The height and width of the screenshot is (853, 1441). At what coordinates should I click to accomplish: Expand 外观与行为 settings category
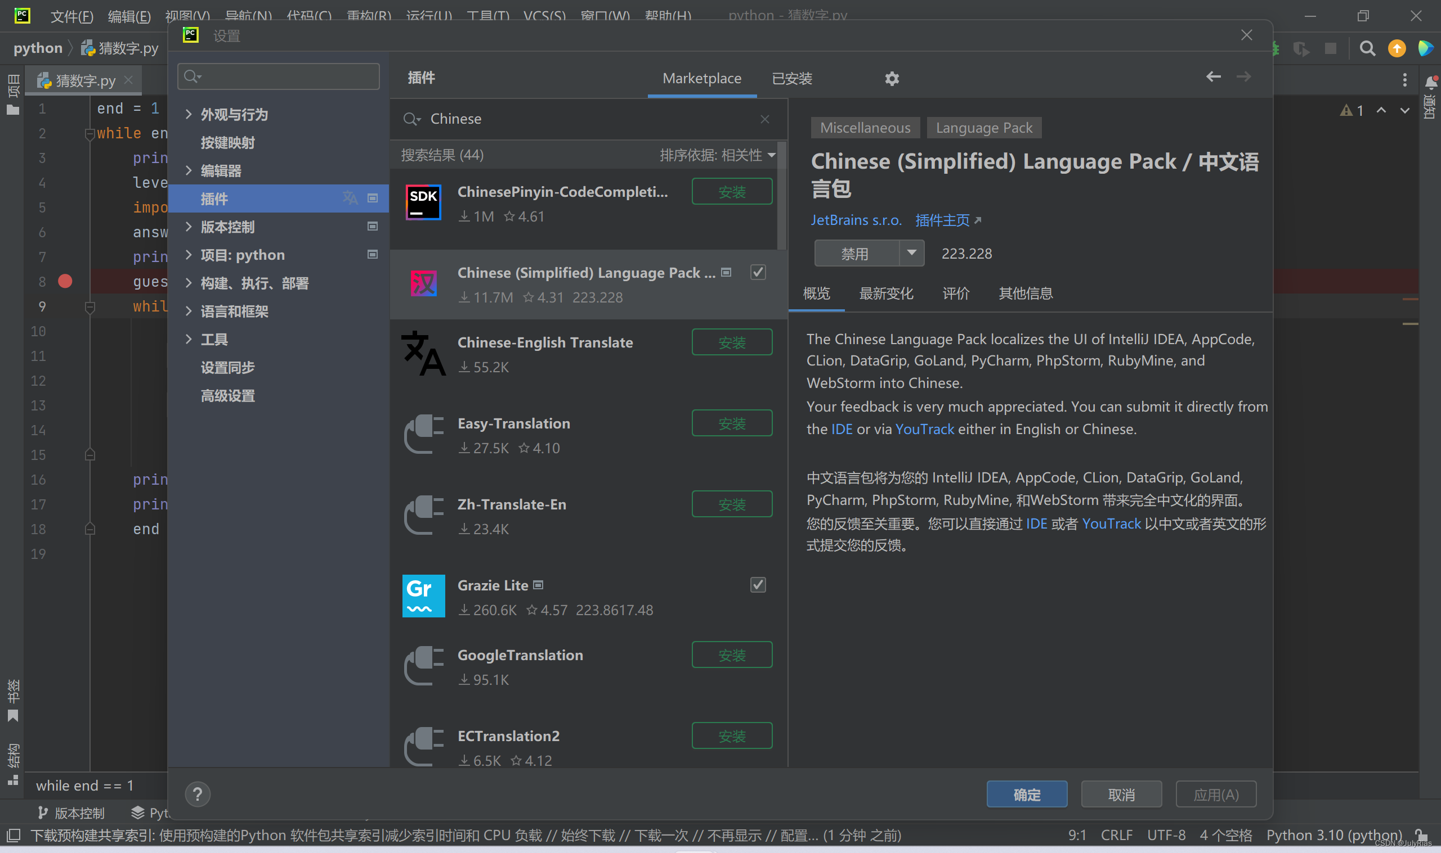click(x=189, y=114)
